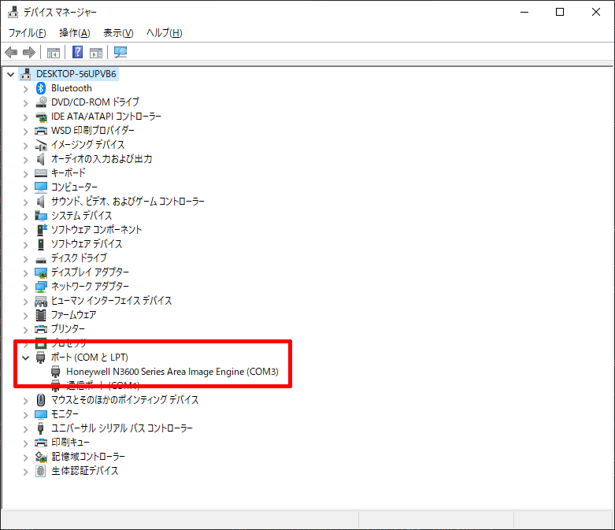Select the 印刷キュー label
615x530 pixels.
[70, 443]
